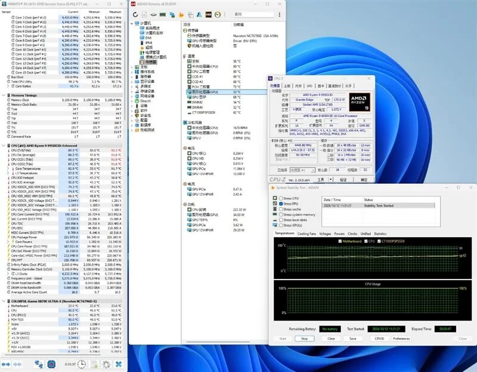Screen dimensions: 477x372
Task: Click the HWiNFO blue X close-sensors icon
Action: click(x=119, y=364)
